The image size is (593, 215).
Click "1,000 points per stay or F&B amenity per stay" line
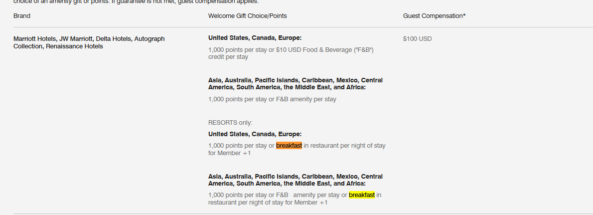click(272, 99)
